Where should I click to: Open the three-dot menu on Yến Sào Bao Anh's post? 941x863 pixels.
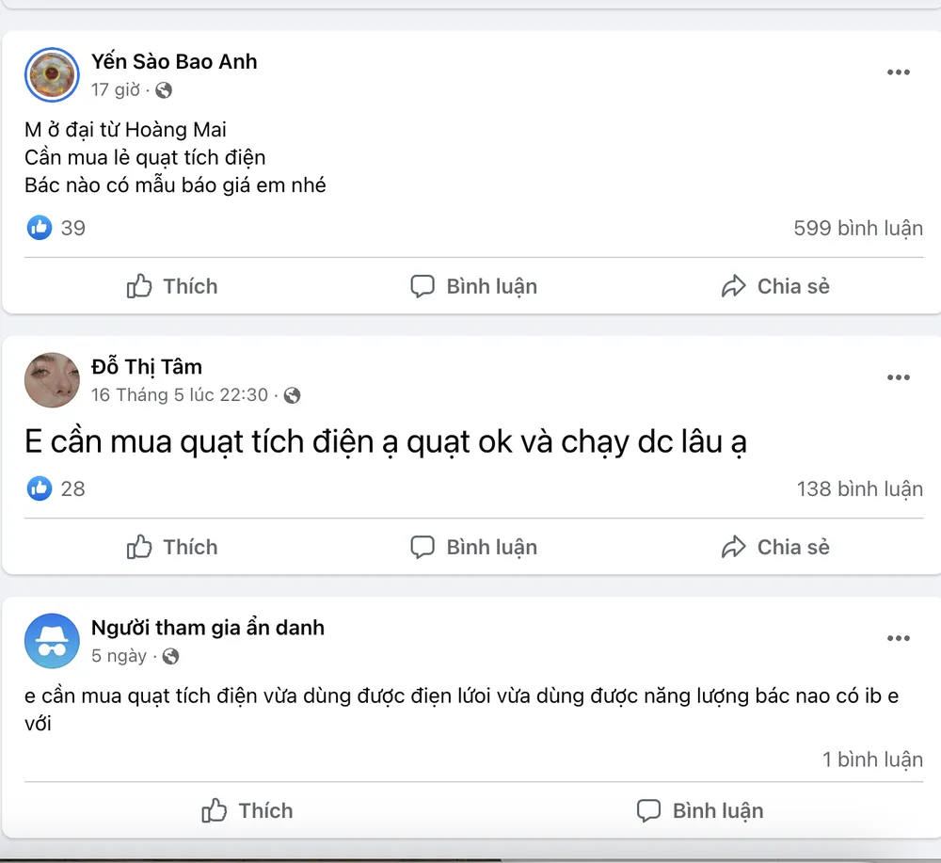point(899,72)
